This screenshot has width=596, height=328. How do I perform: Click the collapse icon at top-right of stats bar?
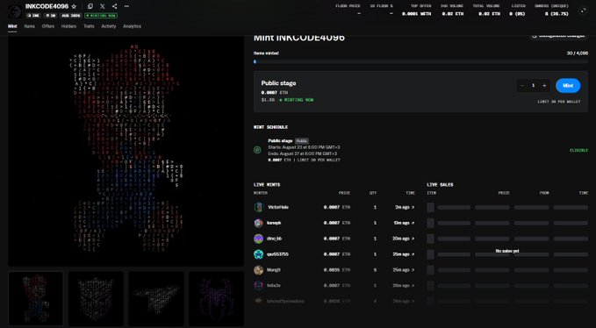[583, 11]
